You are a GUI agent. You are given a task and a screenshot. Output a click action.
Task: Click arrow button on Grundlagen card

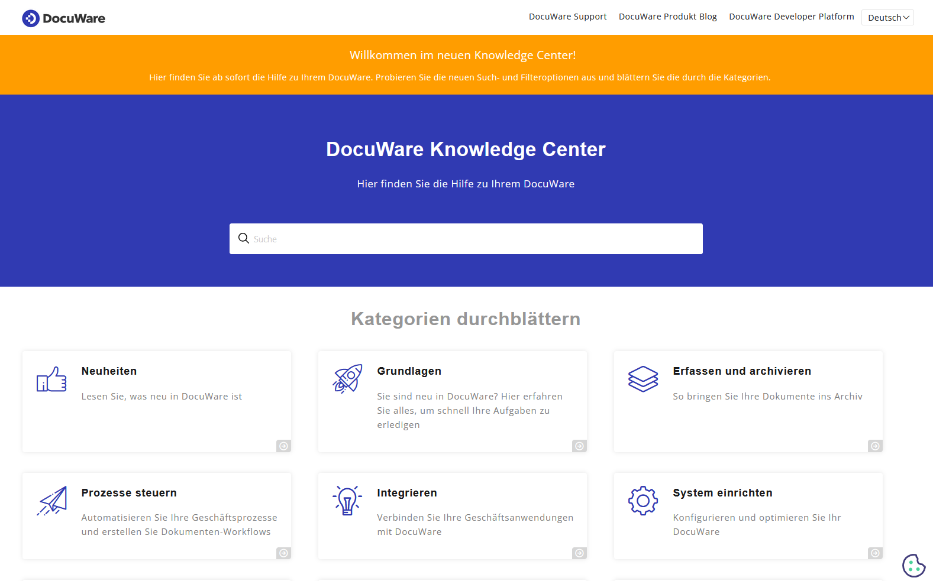click(x=579, y=446)
